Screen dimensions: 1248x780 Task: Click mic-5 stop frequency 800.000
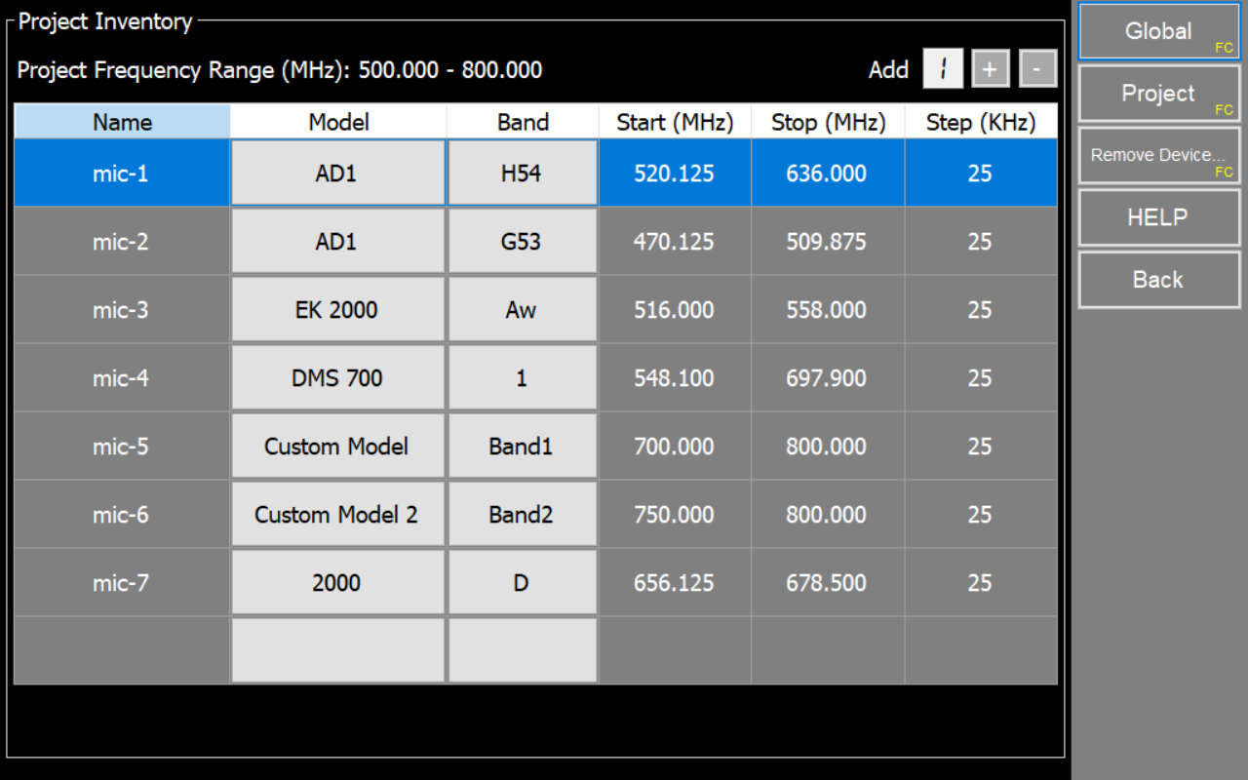pos(828,446)
